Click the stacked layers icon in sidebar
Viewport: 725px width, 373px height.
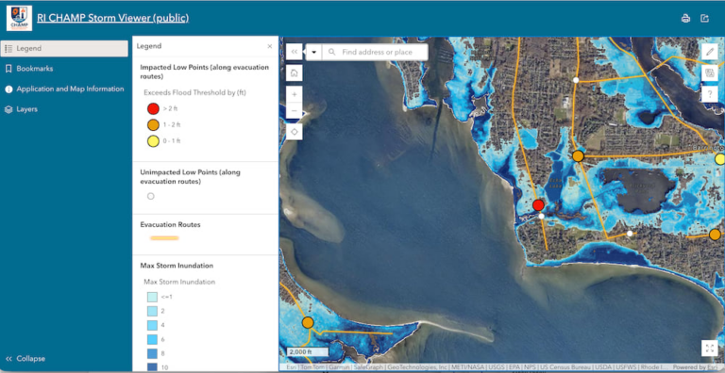click(x=8, y=109)
